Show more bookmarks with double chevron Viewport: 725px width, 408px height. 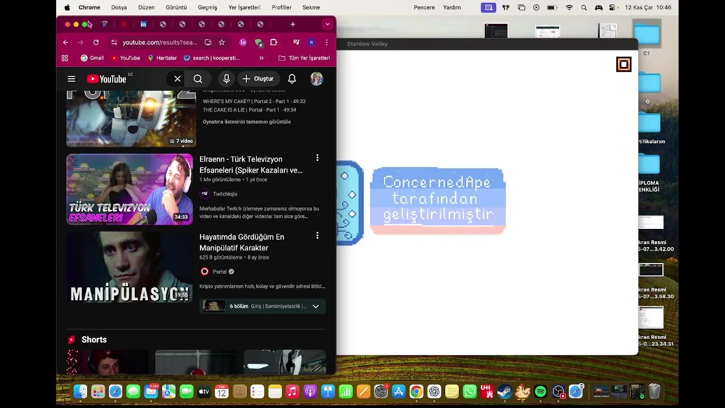pyautogui.click(x=261, y=58)
